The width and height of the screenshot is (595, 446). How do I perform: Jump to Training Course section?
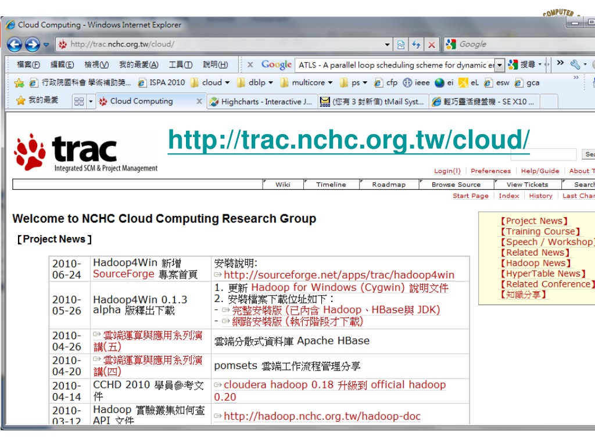540,231
